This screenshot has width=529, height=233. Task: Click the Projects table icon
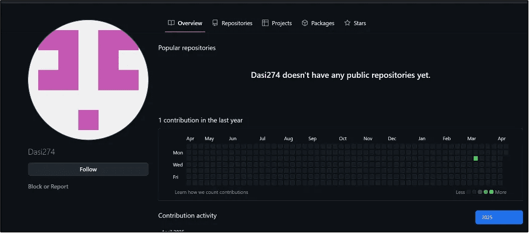(265, 23)
